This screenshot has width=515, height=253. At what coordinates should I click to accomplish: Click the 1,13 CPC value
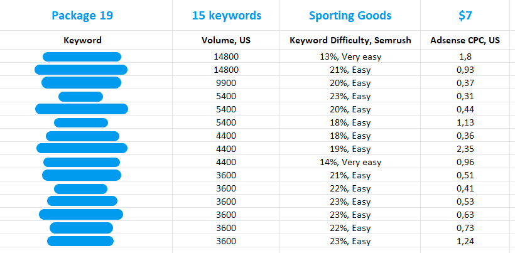[x=465, y=122]
